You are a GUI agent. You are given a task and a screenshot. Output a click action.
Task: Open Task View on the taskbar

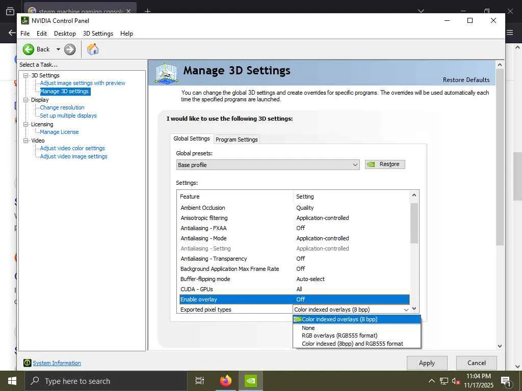[199, 381]
